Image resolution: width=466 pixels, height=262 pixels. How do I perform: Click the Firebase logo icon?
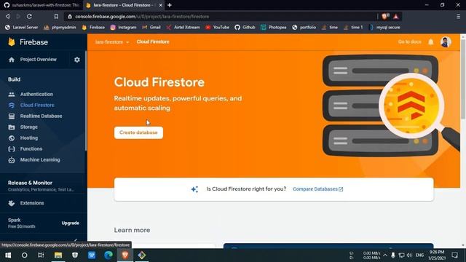[x=12, y=42]
